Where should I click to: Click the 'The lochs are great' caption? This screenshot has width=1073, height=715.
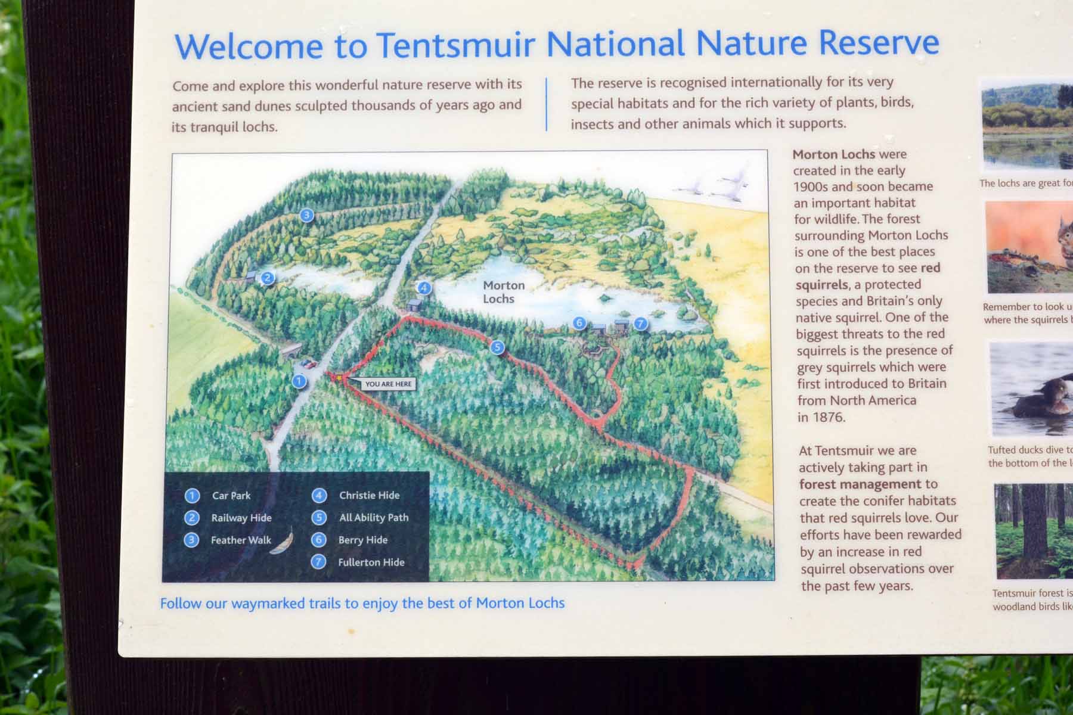[x=1027, y=183]
